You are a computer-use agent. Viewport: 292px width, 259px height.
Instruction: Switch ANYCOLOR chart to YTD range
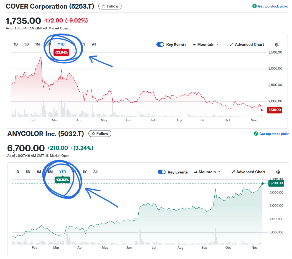[x=63, y=172]
